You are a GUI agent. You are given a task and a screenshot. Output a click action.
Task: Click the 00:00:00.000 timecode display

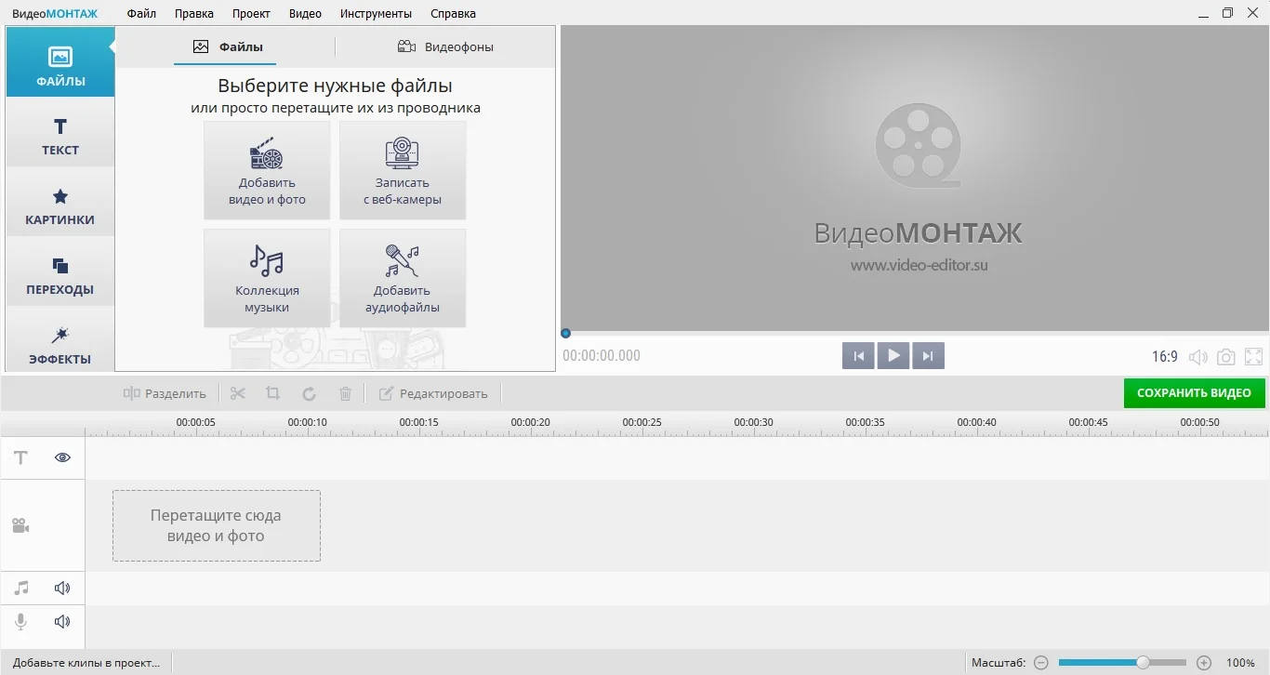tap(602, 356)
